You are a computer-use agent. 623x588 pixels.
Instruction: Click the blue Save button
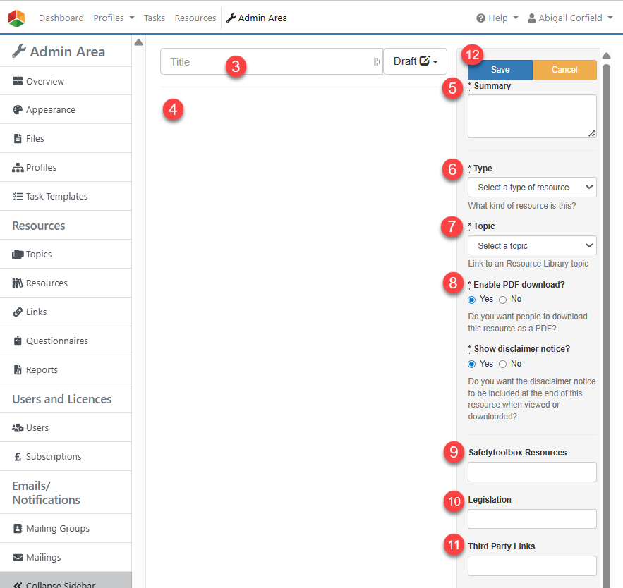pos(500,70)
